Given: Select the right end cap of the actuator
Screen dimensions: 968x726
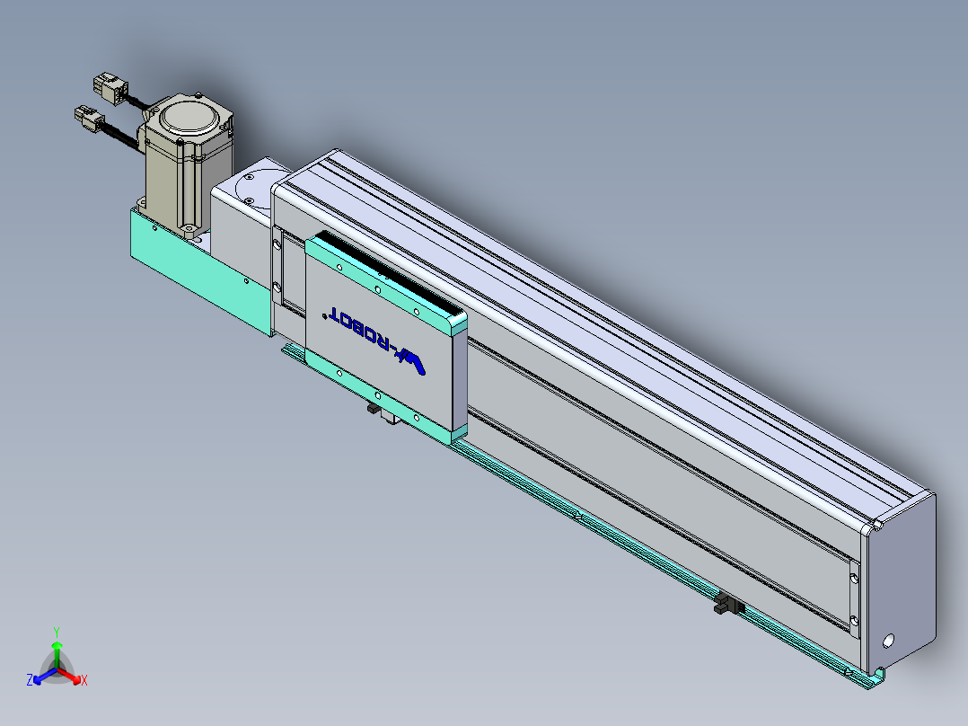Looking at the screenshot, I should 900,584.
